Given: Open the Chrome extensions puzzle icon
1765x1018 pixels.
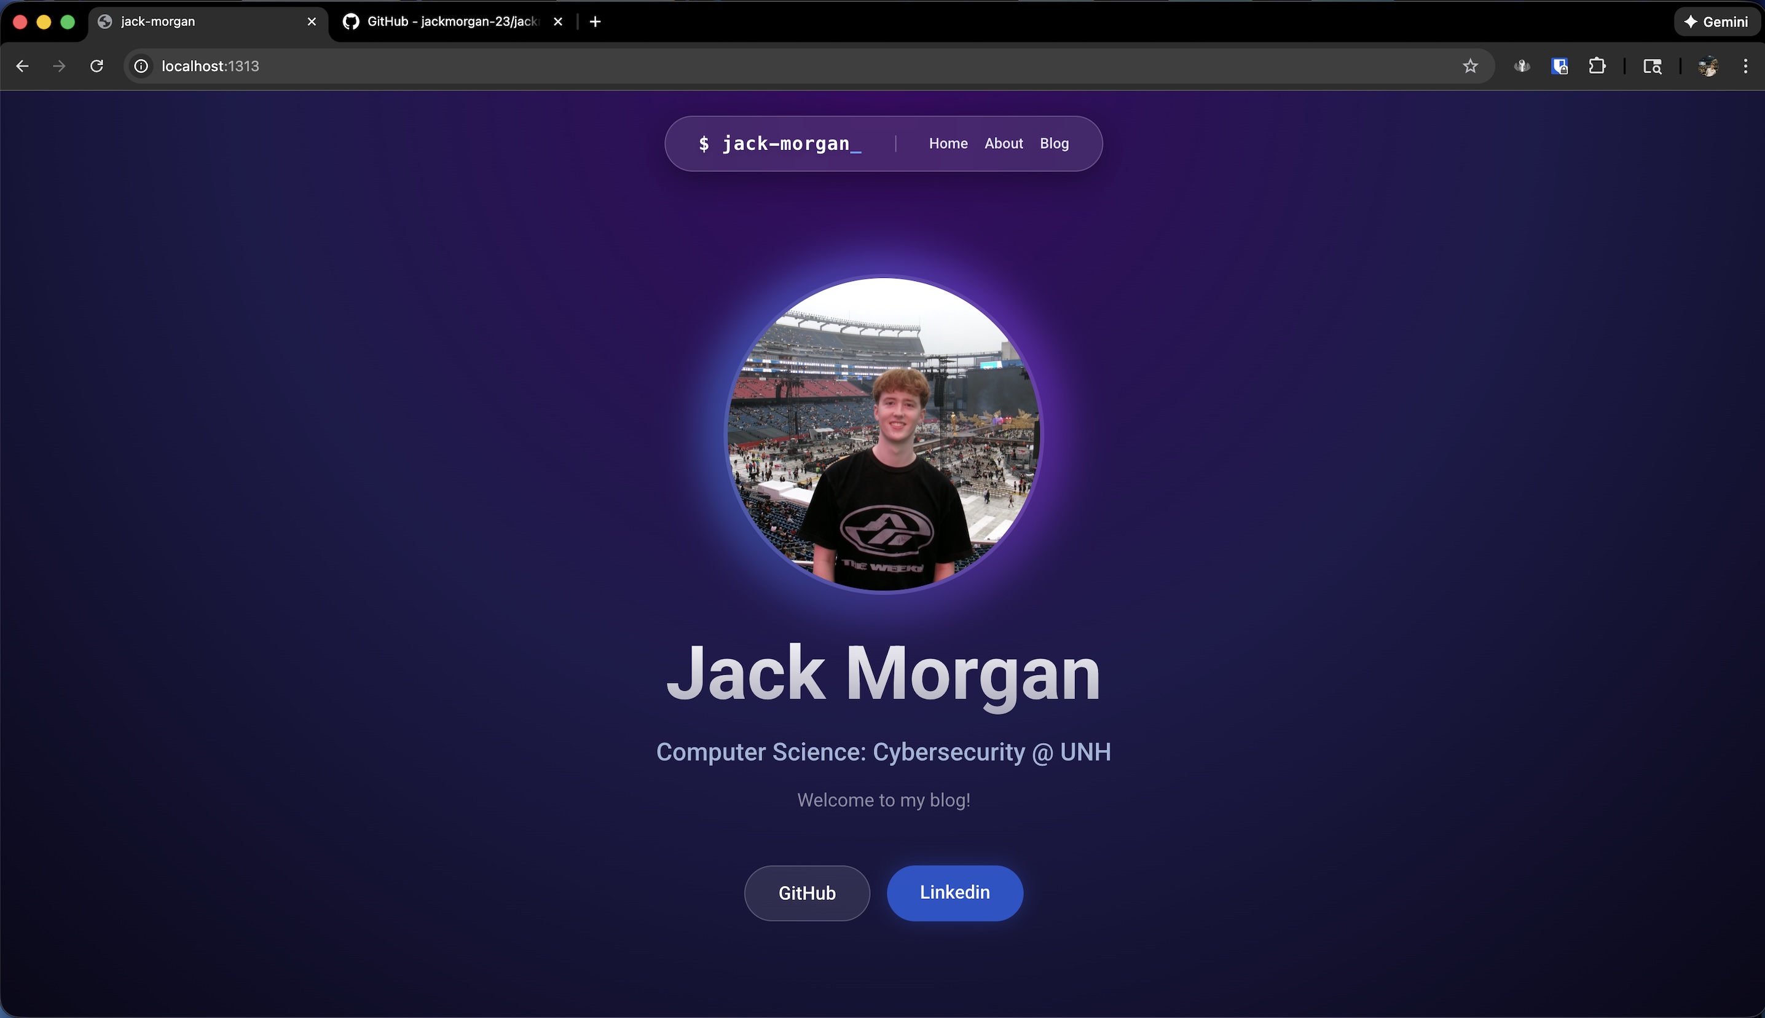Looking at the screenshot, I should (1598, 66).
